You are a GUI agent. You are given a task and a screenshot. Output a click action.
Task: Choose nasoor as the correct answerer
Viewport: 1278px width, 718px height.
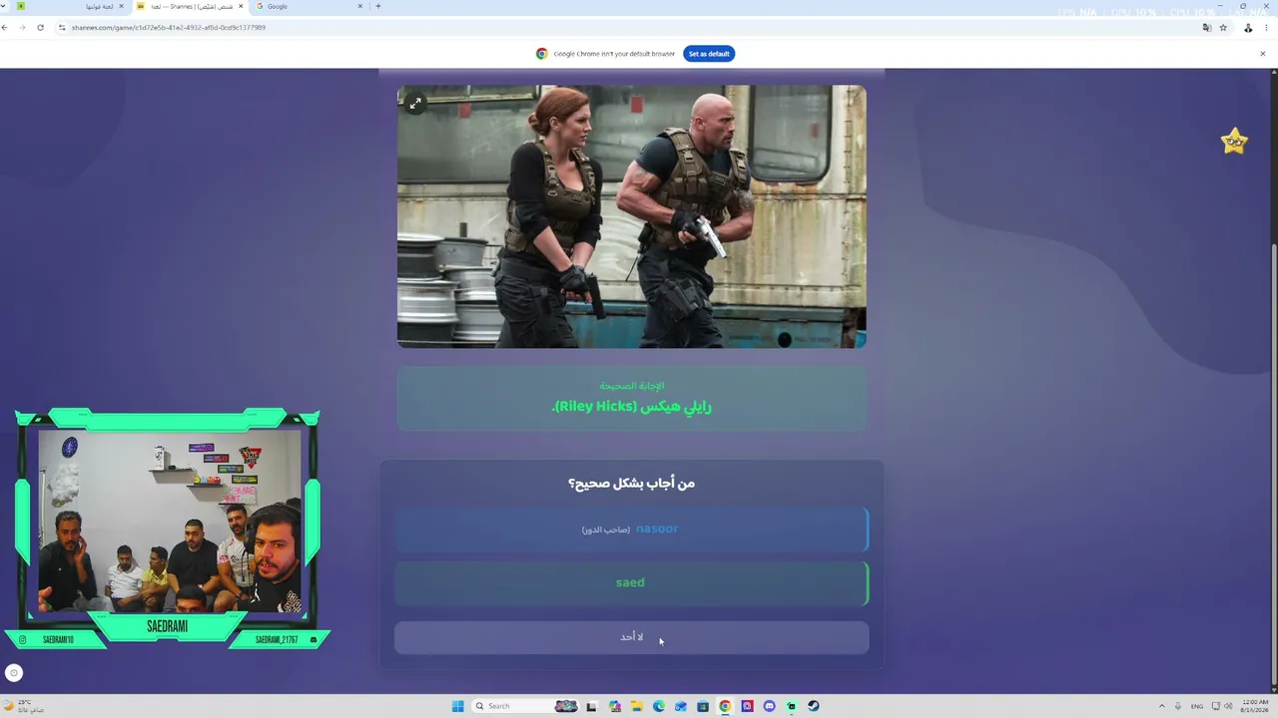(632, 530)
